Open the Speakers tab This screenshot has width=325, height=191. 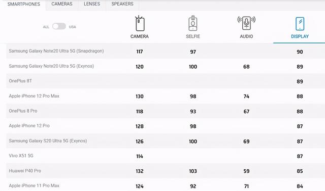(x=122, y=4)
